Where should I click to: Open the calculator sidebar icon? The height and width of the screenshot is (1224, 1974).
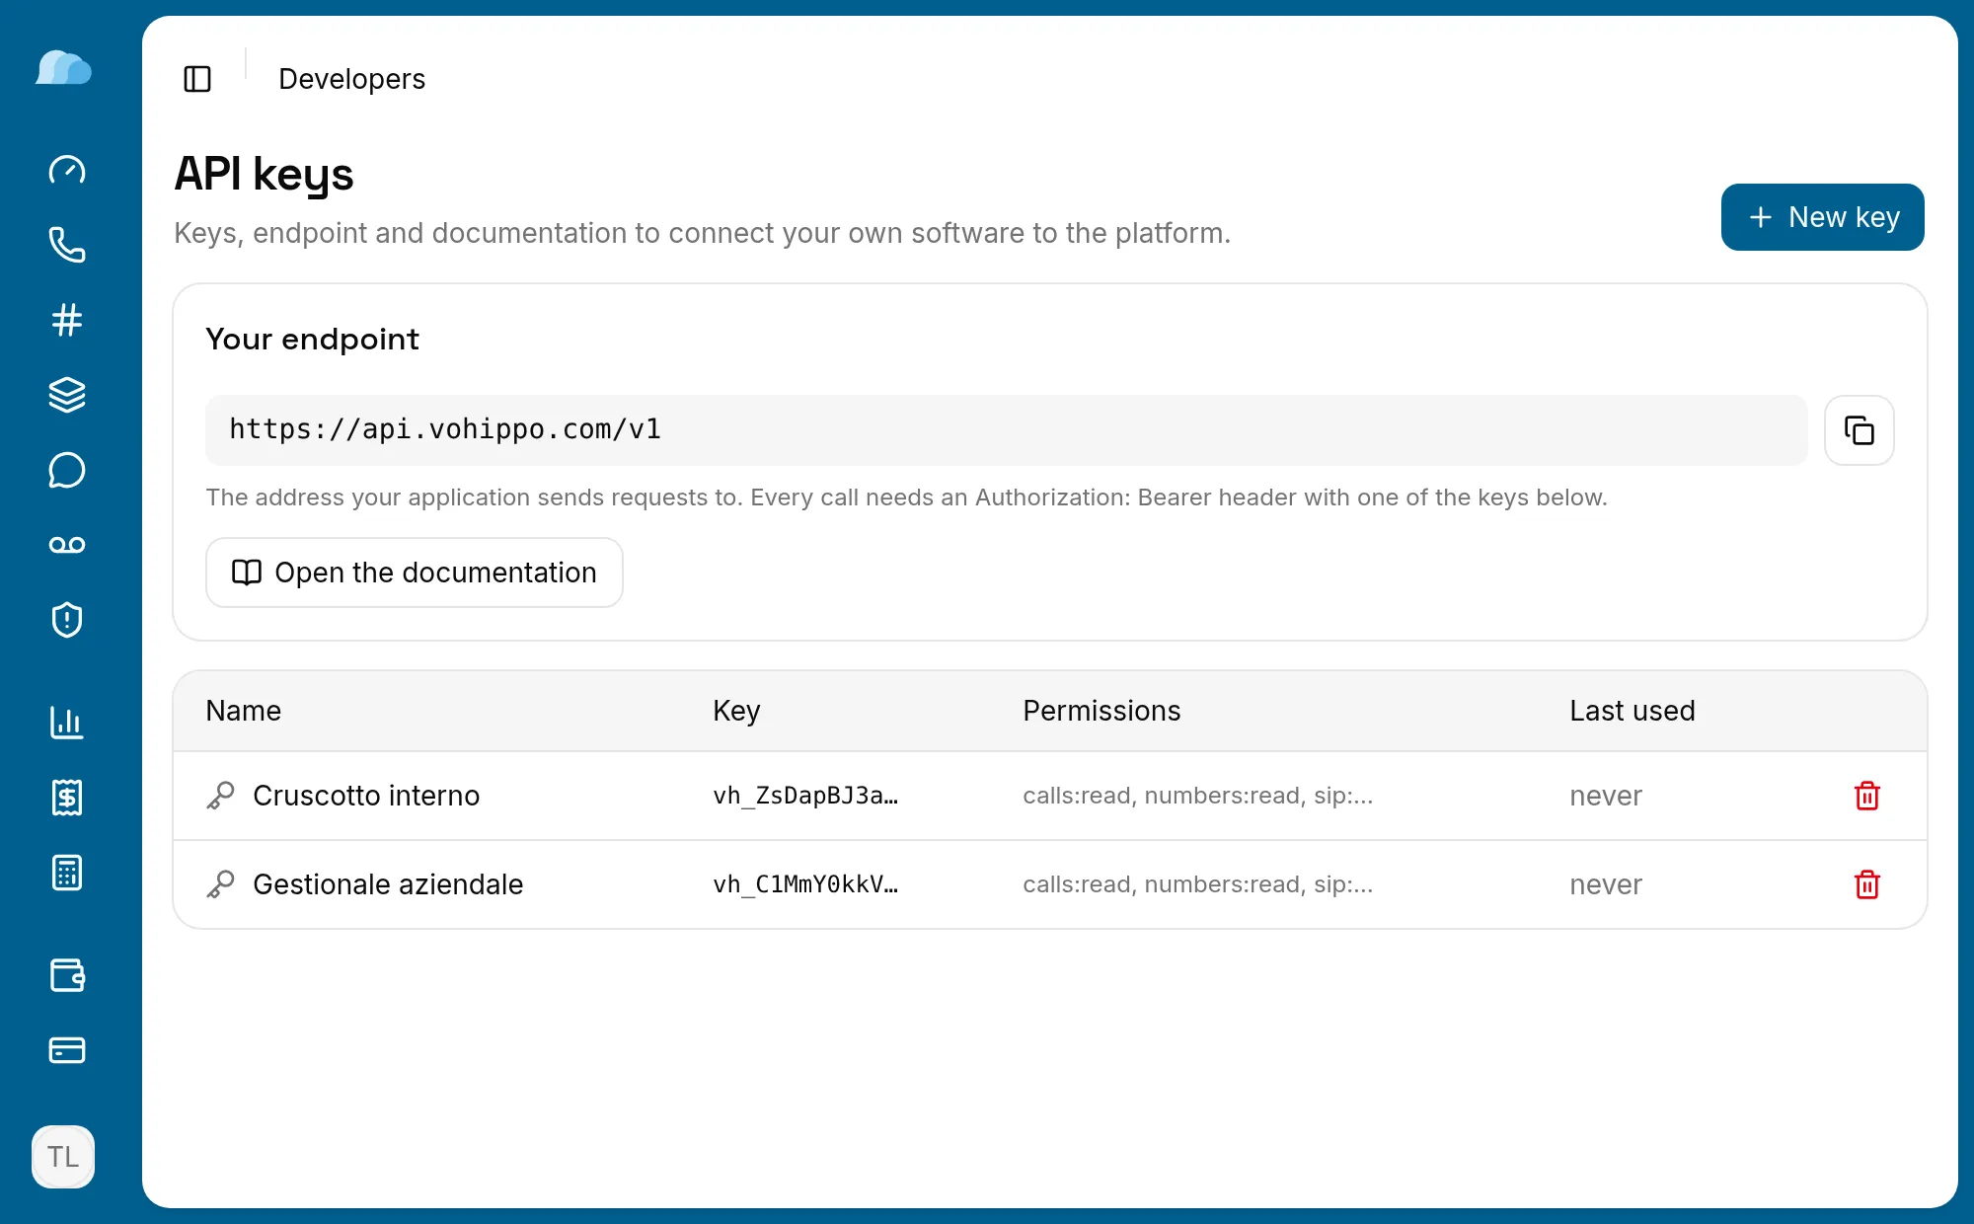click(x=67, y=873)
